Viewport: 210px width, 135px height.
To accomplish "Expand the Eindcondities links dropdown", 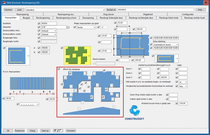I will tap(49, 31).
